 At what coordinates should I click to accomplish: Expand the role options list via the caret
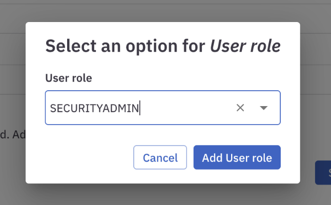[264, 108]
